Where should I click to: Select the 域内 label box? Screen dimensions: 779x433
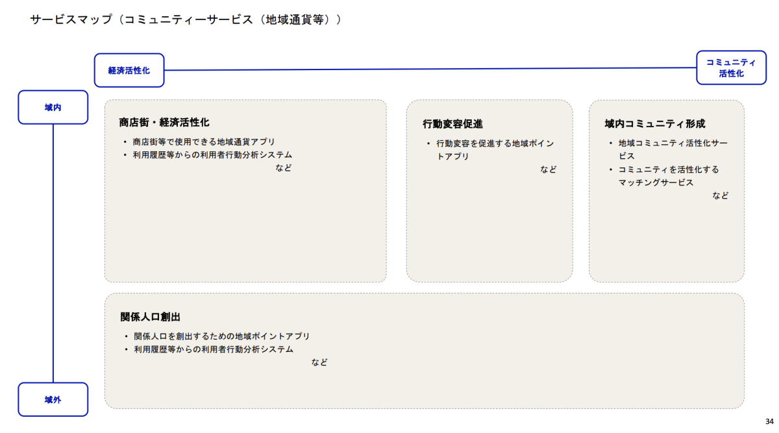53,107
